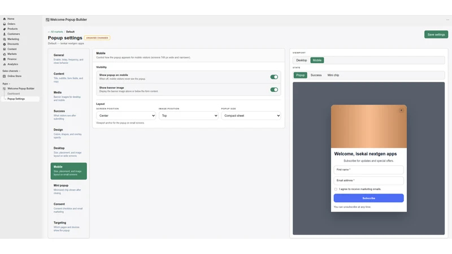Screen dimensions: 452x254
Task: Toggle Show banner image switch
Action: coord(274,90)
